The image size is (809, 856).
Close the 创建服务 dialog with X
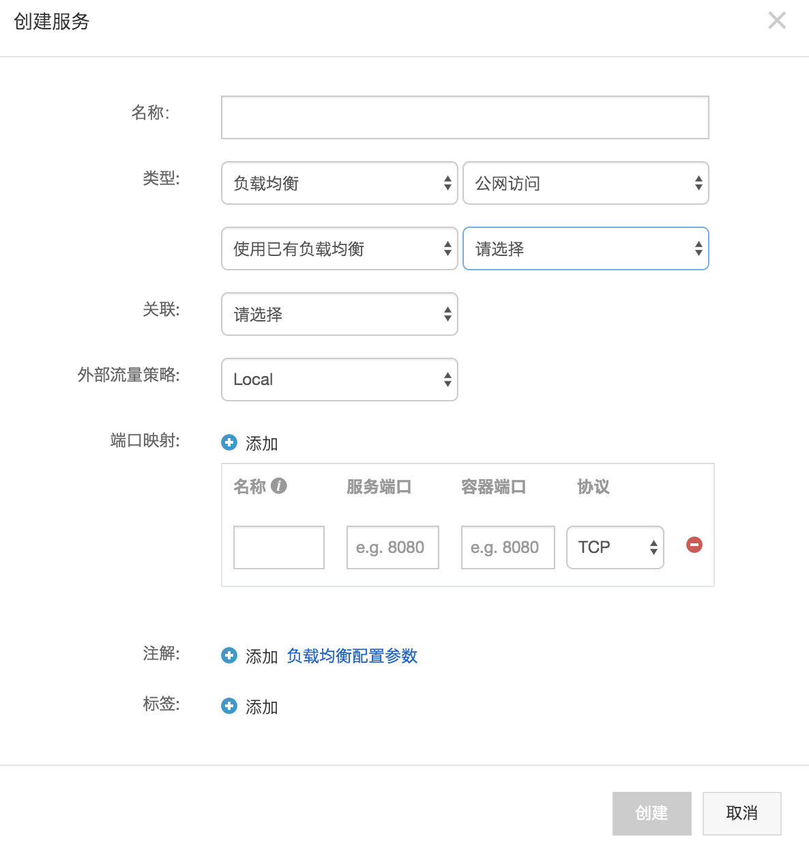coord(776,20)
